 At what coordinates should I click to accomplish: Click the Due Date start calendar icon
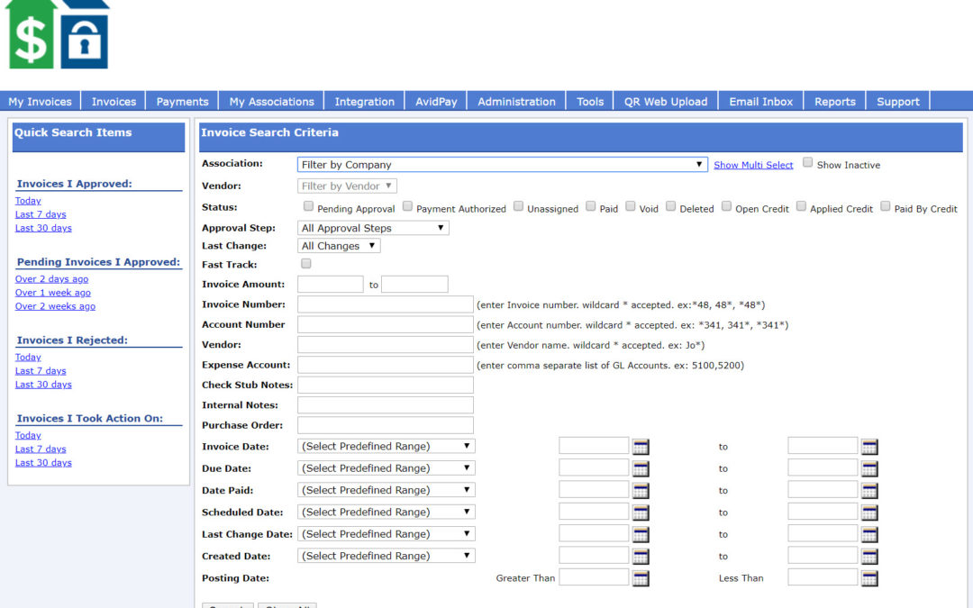641,468
